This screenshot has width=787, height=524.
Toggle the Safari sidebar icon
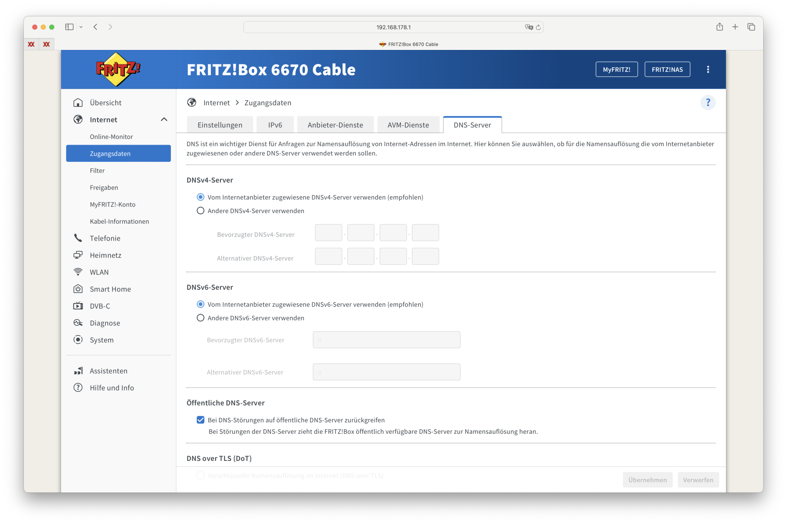[69, 27]
